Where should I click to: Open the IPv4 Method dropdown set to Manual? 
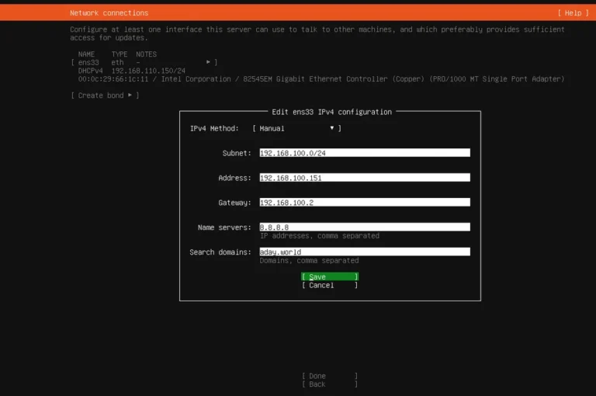(x=296, y=128)
